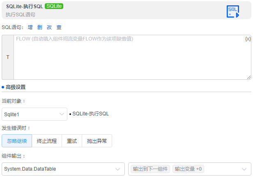Click the SQLite-执行SQL object label next to the Sqlite1 dropdown

pyautogui.click(x=90, y=114)
